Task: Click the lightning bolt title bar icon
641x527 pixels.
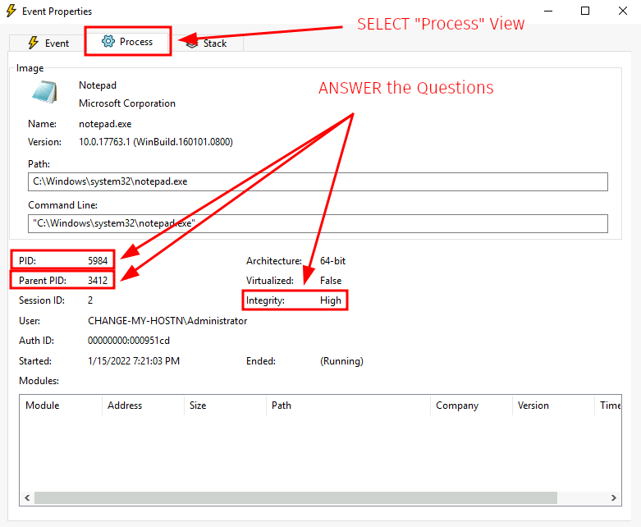Action: (x=11, y=11)
